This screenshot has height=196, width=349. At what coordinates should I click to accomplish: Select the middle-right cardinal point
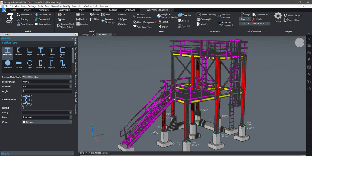(x=30, y=100)
